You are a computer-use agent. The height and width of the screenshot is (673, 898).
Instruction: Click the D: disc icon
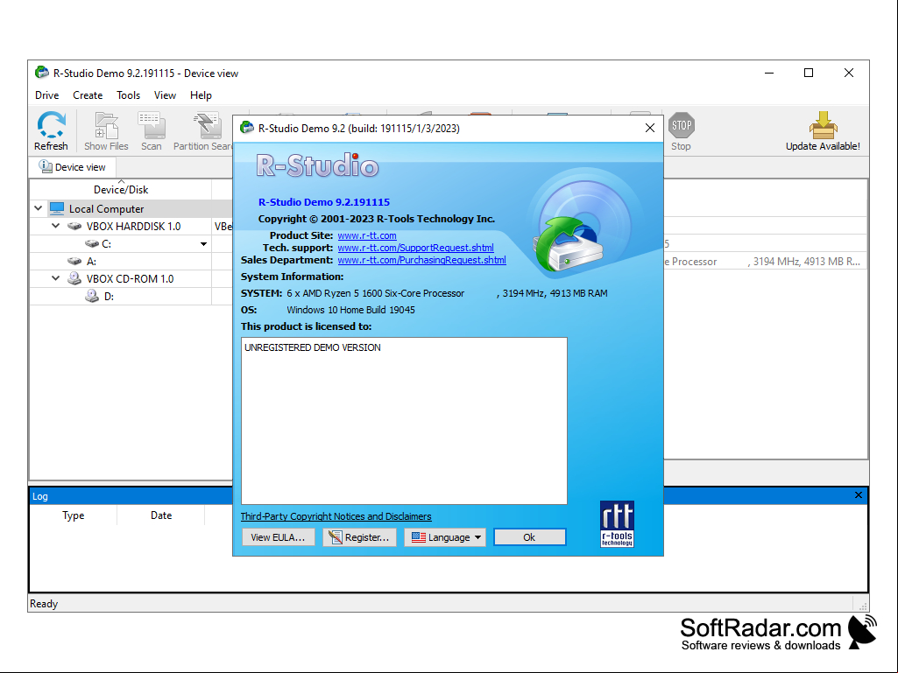point(92,297)
